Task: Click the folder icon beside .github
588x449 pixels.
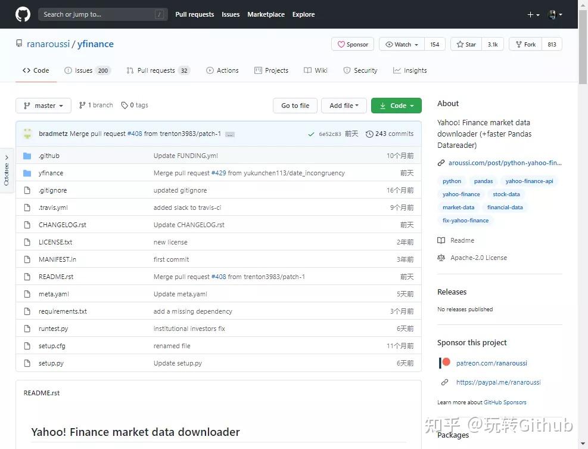Action: (27, 156)
